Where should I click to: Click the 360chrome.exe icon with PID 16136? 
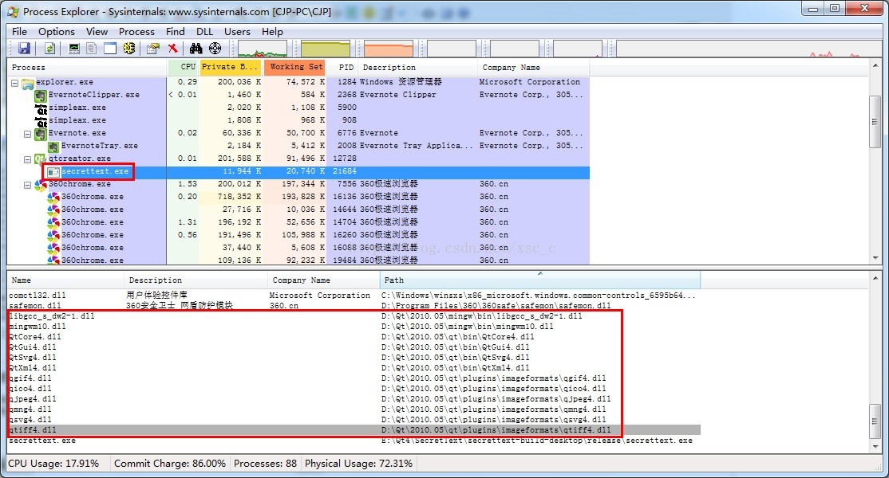(x=53, y=198)
